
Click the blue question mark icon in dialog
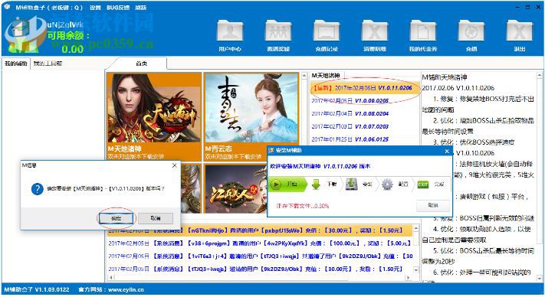point(38,189)
